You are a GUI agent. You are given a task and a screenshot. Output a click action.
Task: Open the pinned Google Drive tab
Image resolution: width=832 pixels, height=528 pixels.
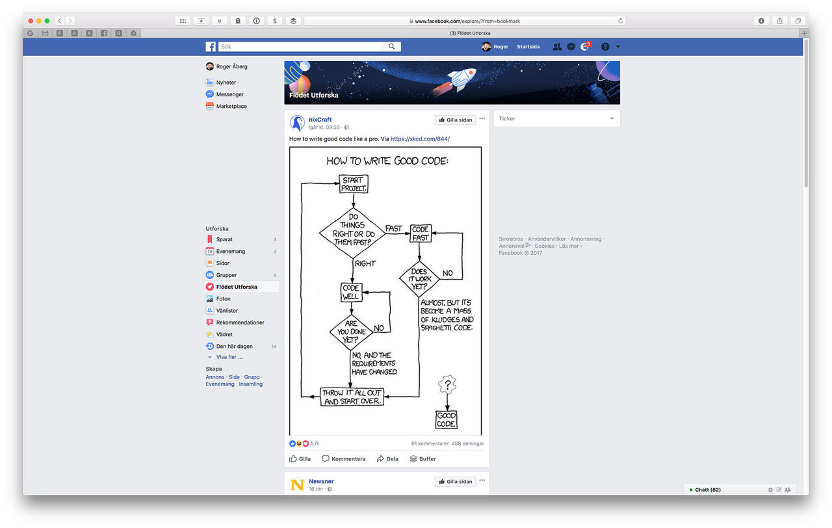133,33
